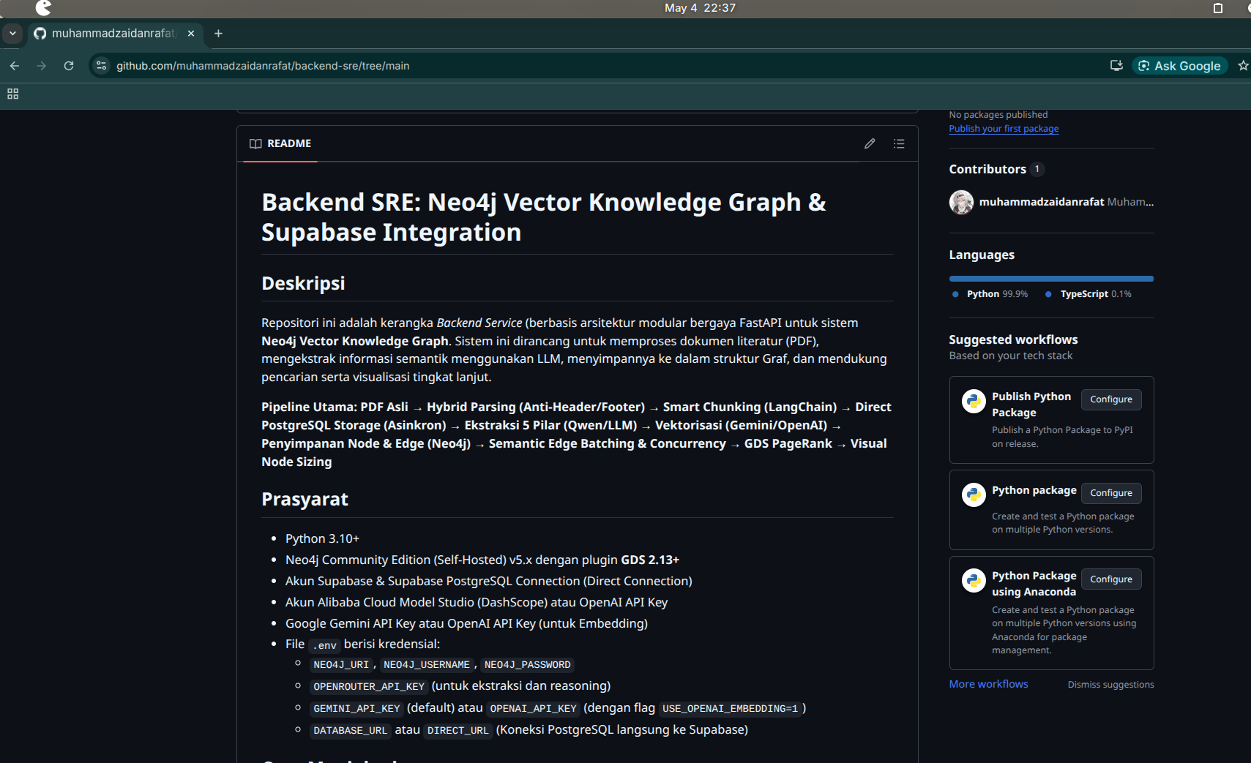
Task: Expand the tab search dropdown arrow
Action: coord(12,34)
